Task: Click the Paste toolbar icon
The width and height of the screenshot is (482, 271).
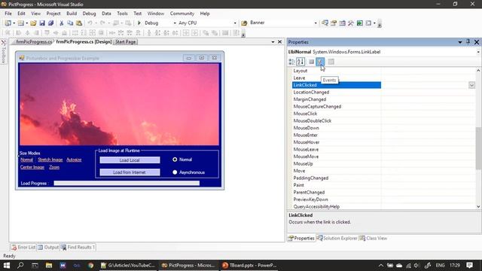Action: pos(79,23)
